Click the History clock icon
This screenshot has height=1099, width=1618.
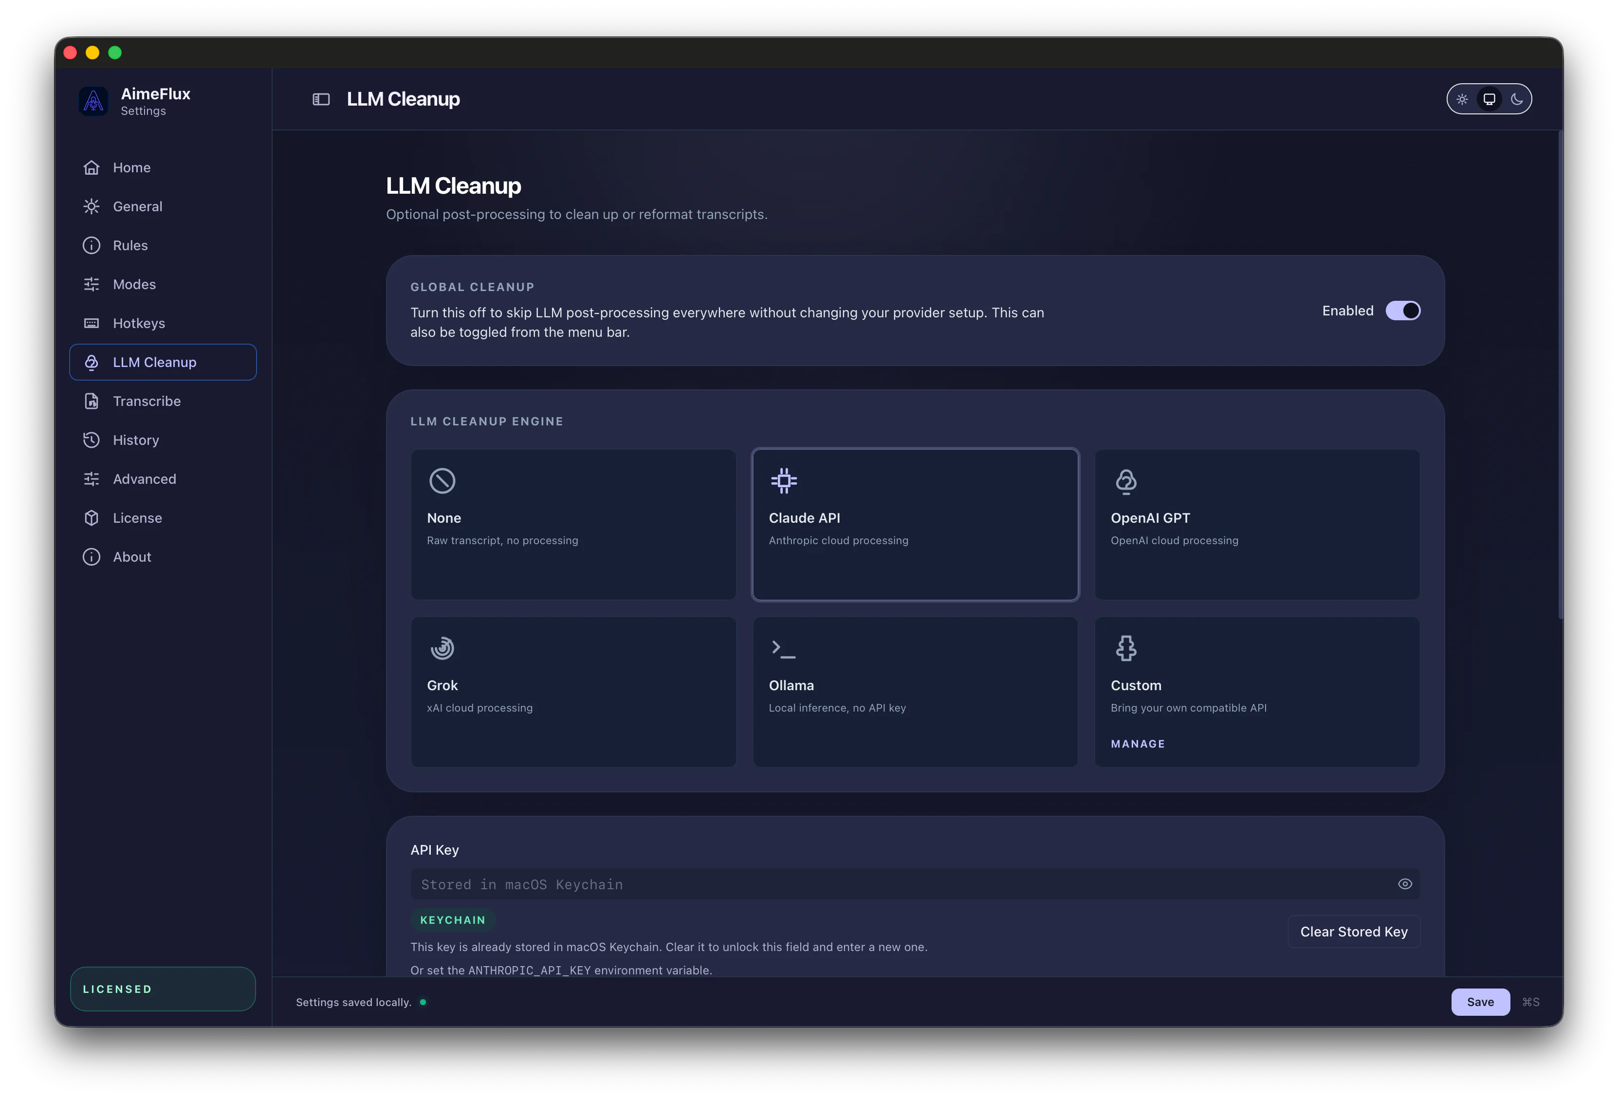pos(91,440)
